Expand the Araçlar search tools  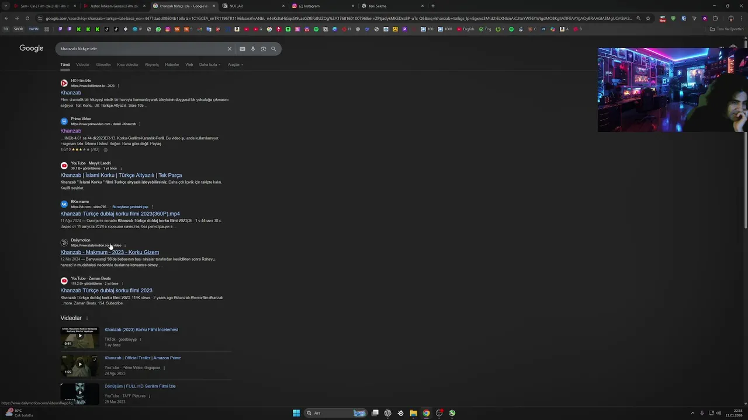(235, 65)
